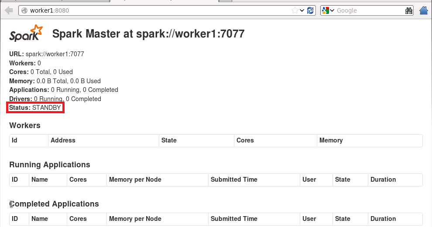The width and height of the screenshot is (432, 227).
Task: Click the Completed Applications heading
Action: [54, 204]
